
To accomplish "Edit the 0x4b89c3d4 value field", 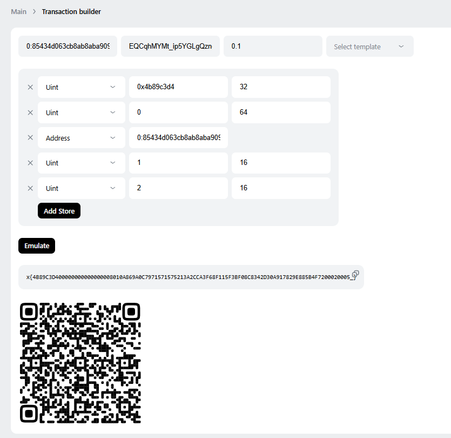I will tap(178, 87).
